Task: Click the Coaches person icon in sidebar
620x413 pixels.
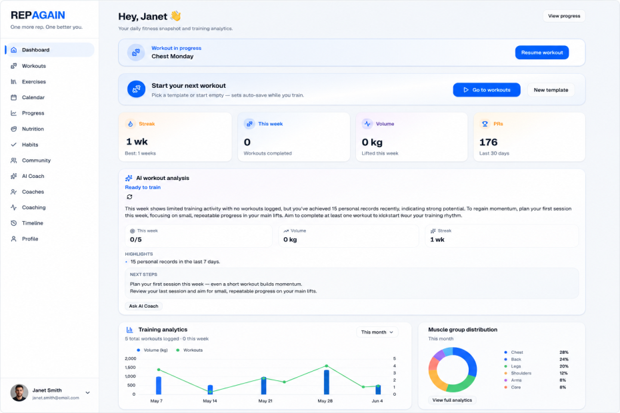Action: click(x=14, y=192)
